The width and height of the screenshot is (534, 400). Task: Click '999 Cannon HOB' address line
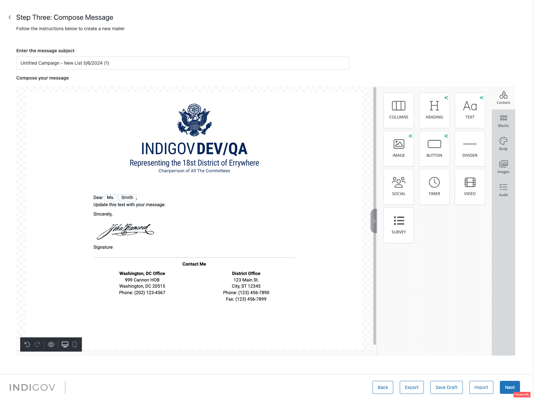coord(142,280)
